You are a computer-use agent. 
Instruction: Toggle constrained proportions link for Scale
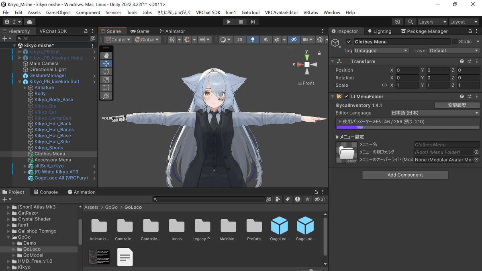coord(384,85)
